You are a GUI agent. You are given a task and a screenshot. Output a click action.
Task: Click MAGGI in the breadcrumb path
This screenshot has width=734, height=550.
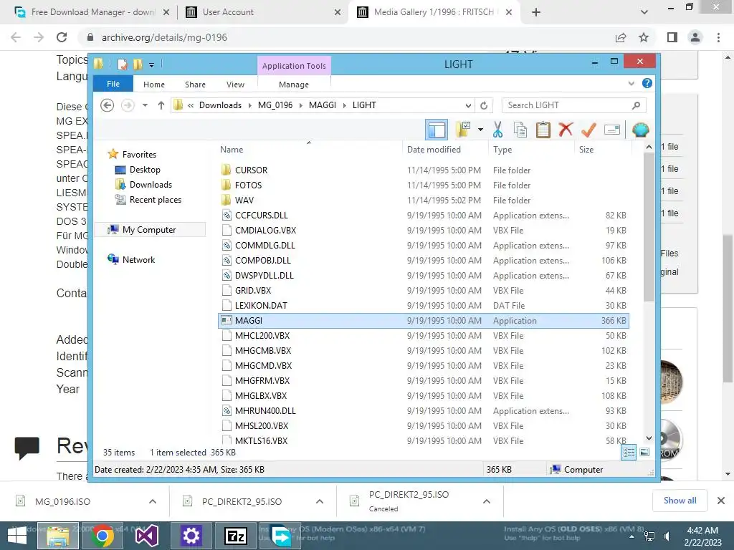coord(323,105)
